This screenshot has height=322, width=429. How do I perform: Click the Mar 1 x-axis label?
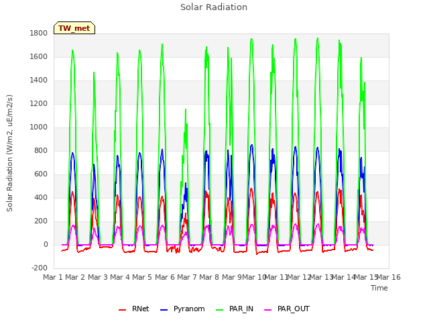click(x=53, y=277)
